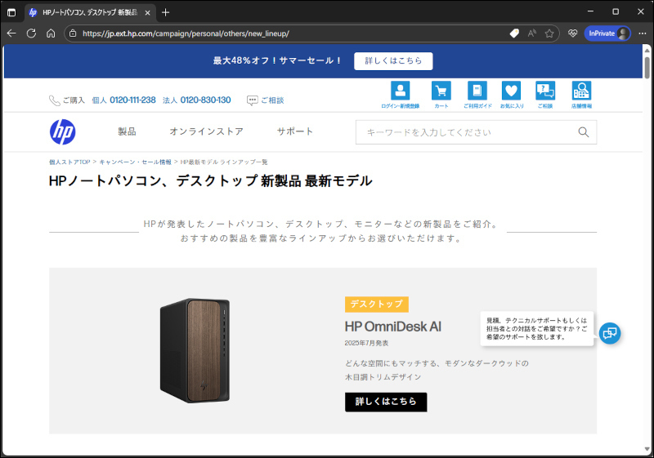Open browser Settings and more (...) menu
The height and width of the screenshot is (458, 654).
coord(643,33)
